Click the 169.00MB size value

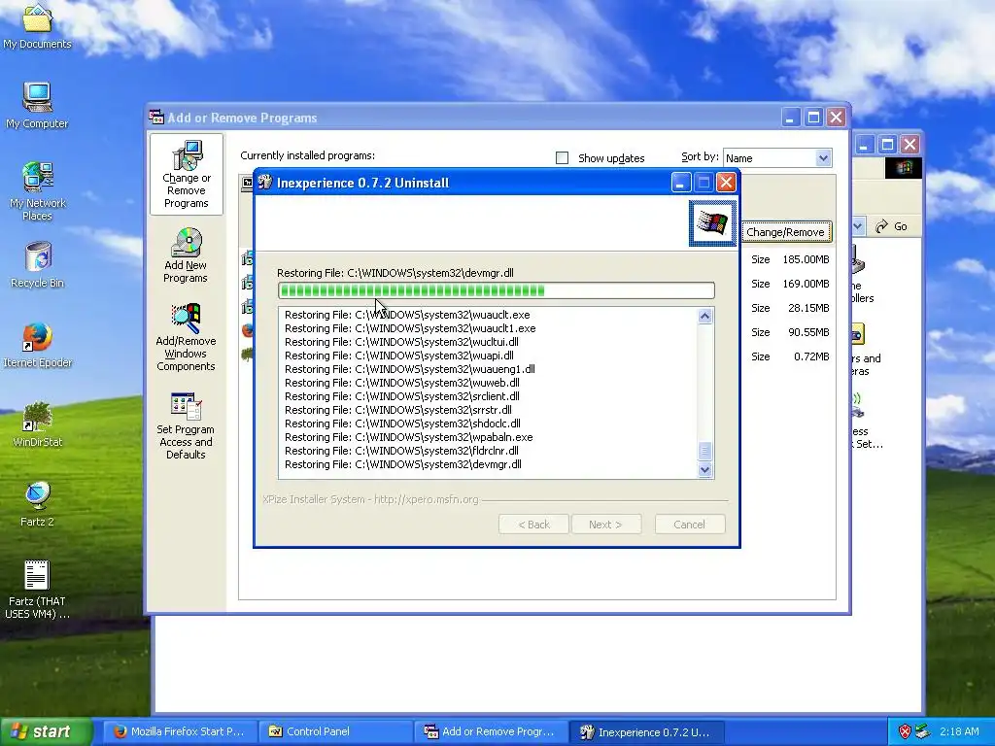click(806, 284)
